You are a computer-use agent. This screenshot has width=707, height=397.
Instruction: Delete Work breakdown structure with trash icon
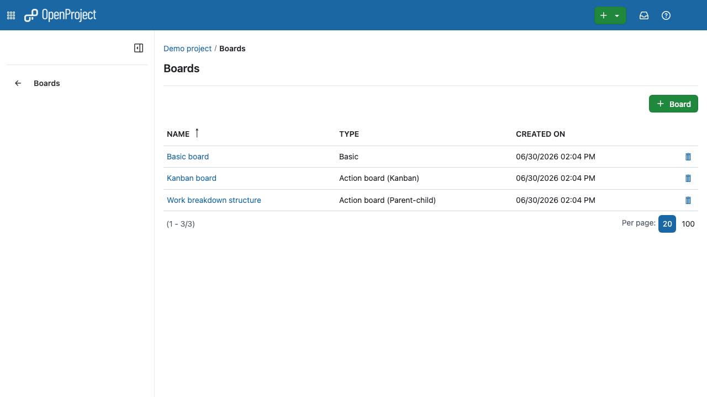click(688, 200)
